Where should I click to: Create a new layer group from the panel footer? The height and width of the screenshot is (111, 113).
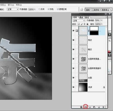click(x=90, y=107)
